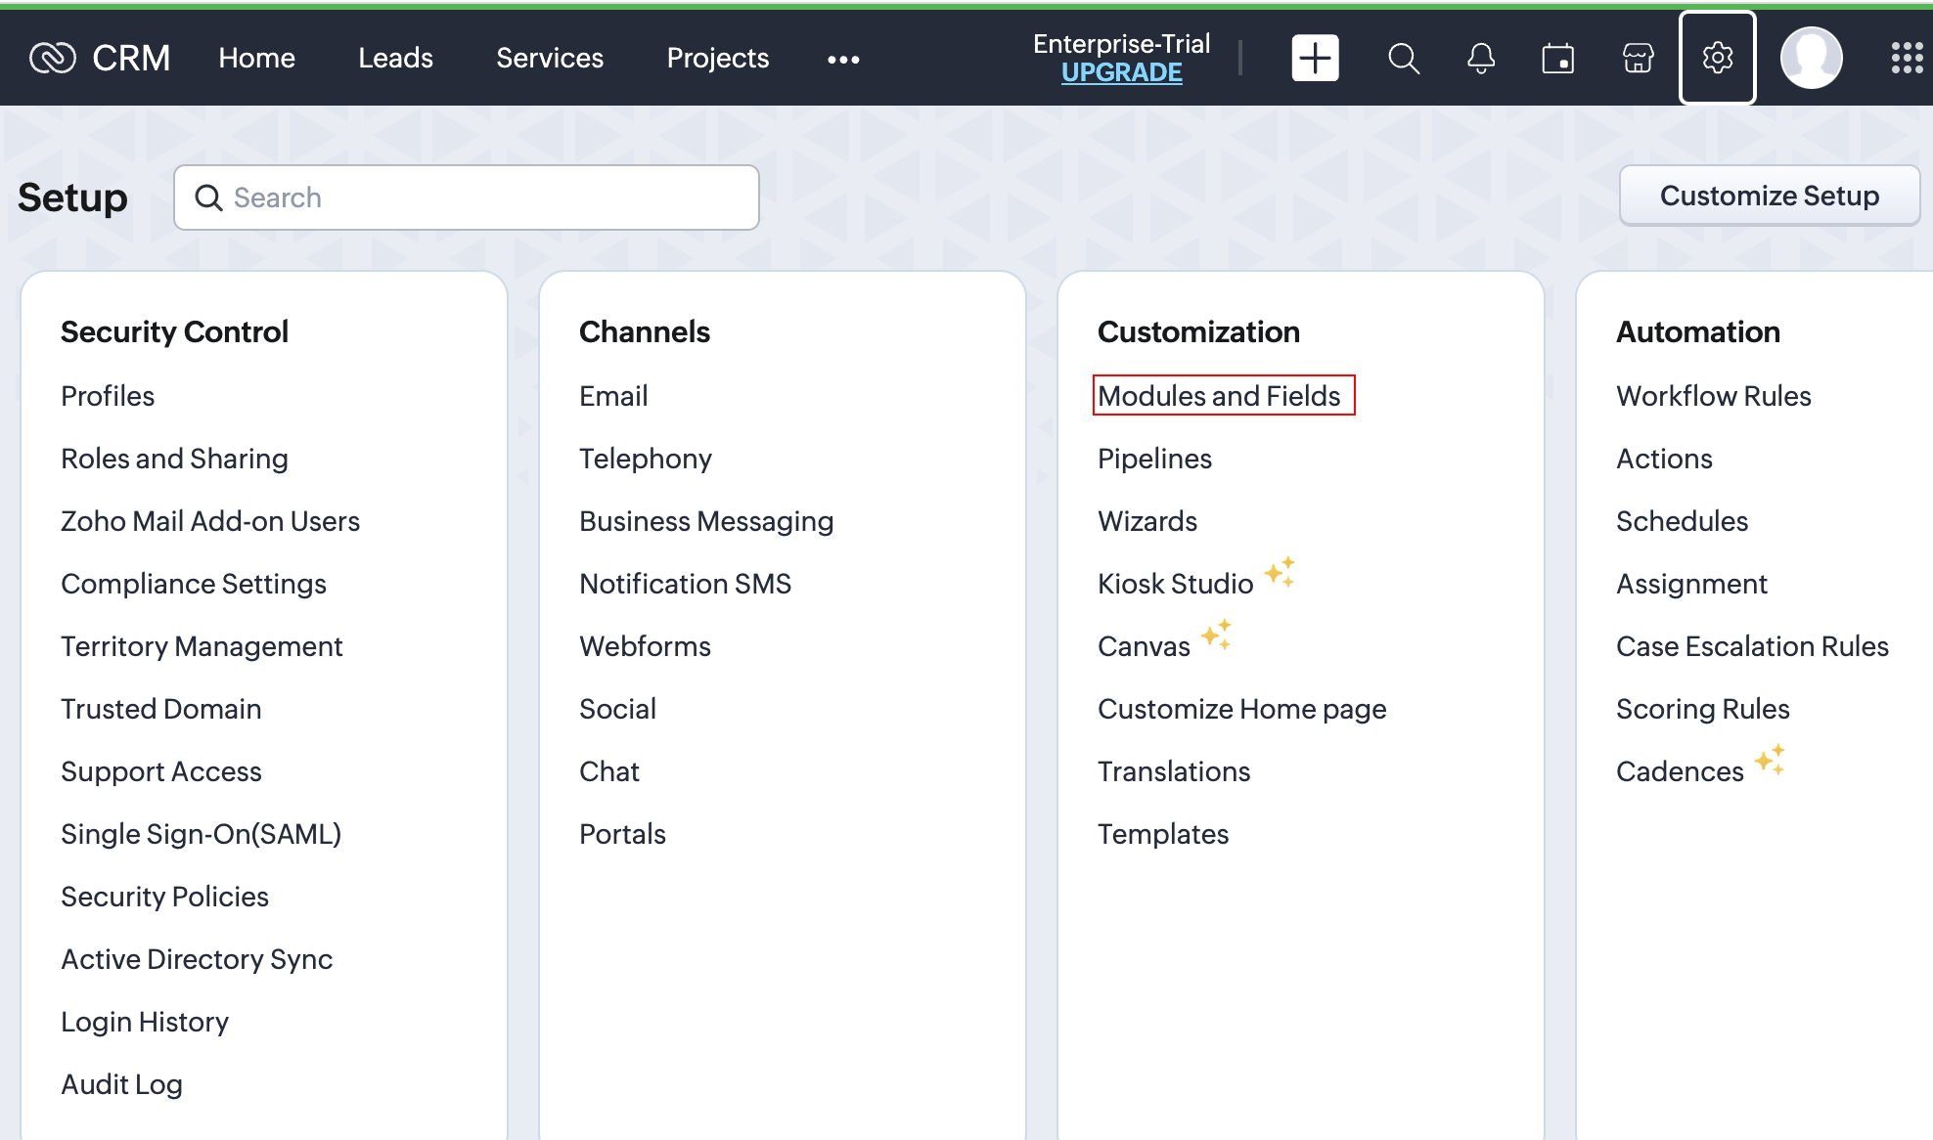Viewport: 1933px width, 1140px height.
Task: Open the plus create-new icon
Action: point(1315,59)
